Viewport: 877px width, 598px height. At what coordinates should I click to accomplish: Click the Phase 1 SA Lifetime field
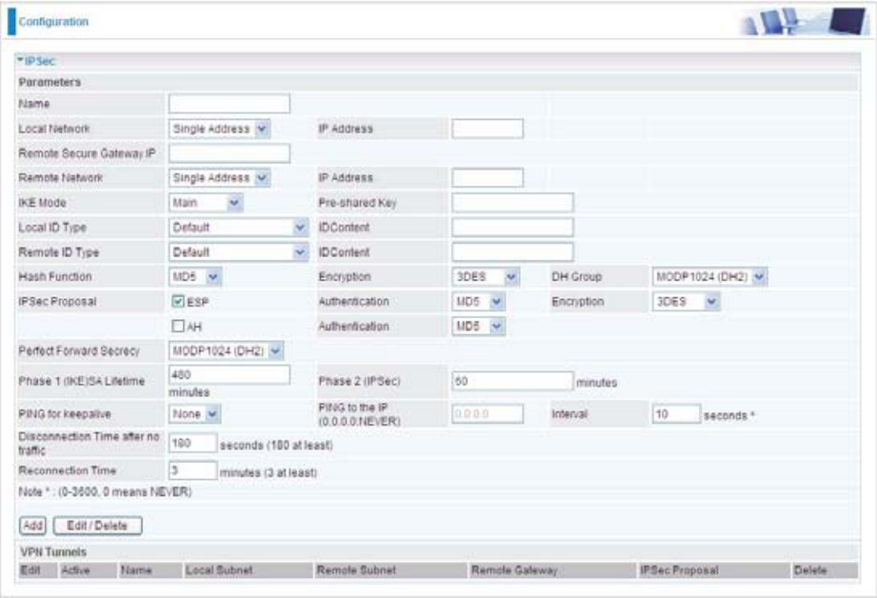click(230, 374)
